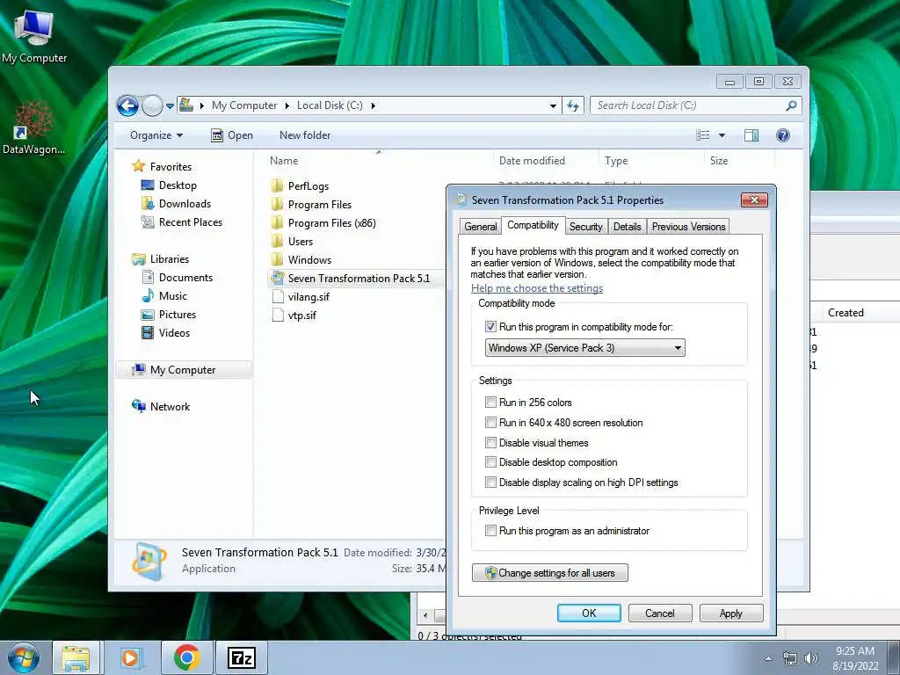The width and height of the screenshot is (900, 675).
Task: Open the DataWagon desktop shortcut
Action: (x=33, y=127)
